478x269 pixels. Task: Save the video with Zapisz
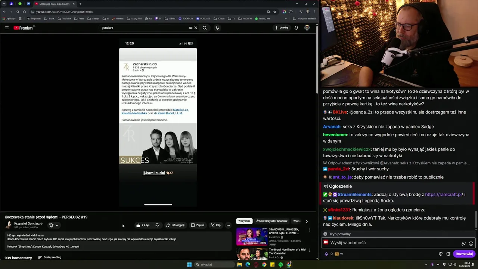click(x=198, y=225)
